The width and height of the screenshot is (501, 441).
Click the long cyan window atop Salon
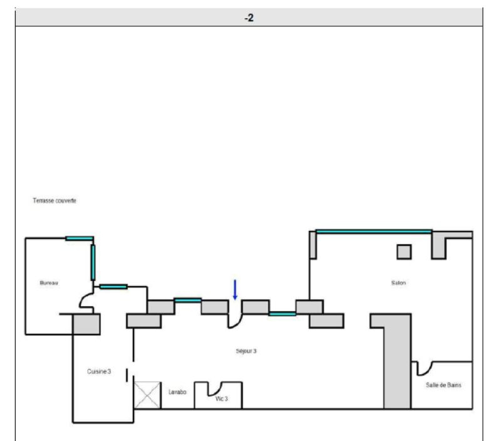[x=374, y=231]
